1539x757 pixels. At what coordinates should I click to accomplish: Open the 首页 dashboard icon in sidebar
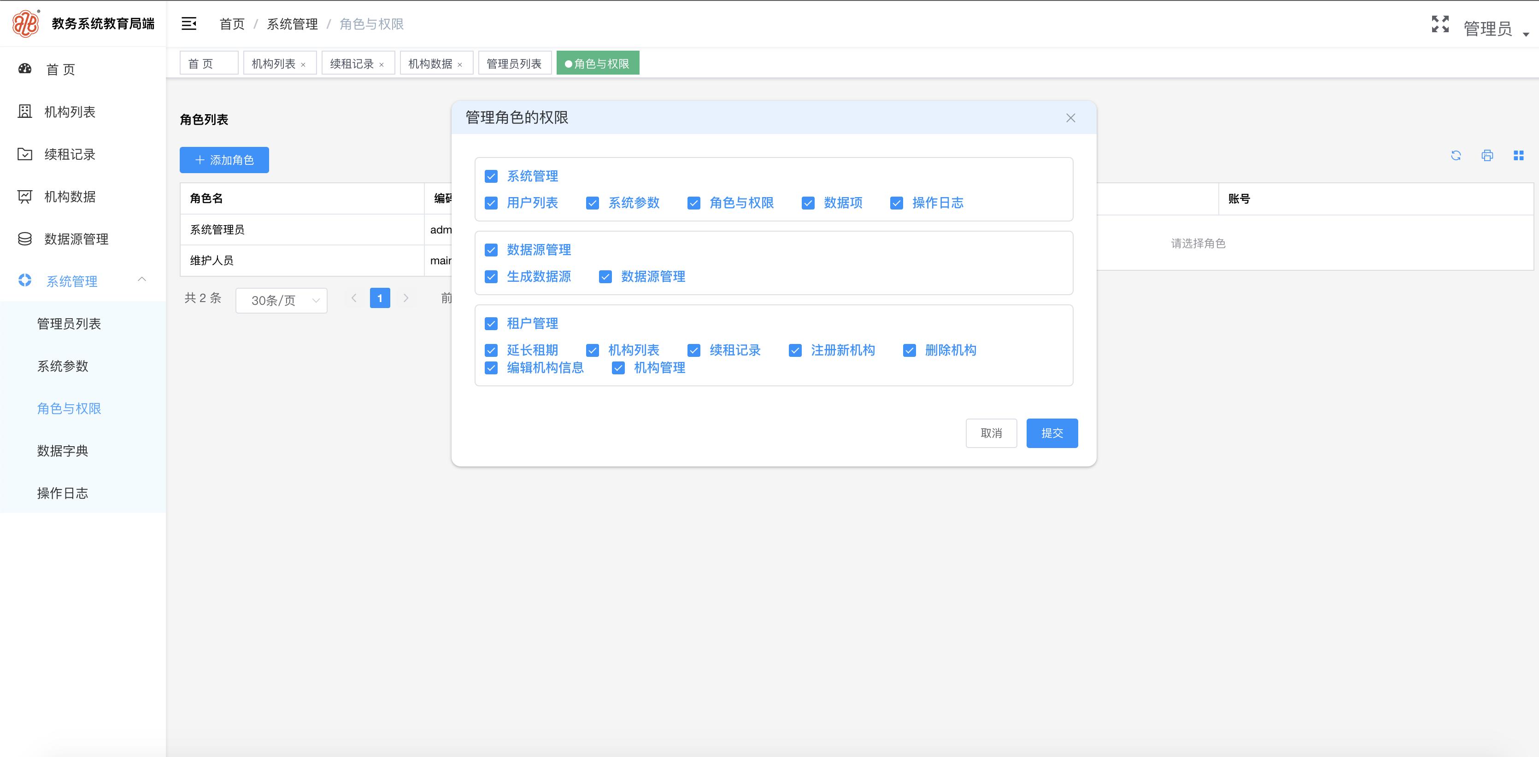(x=24, y=69)
